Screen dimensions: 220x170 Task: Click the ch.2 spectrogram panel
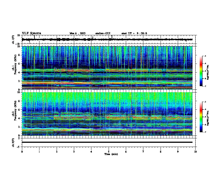coord(107,114)
